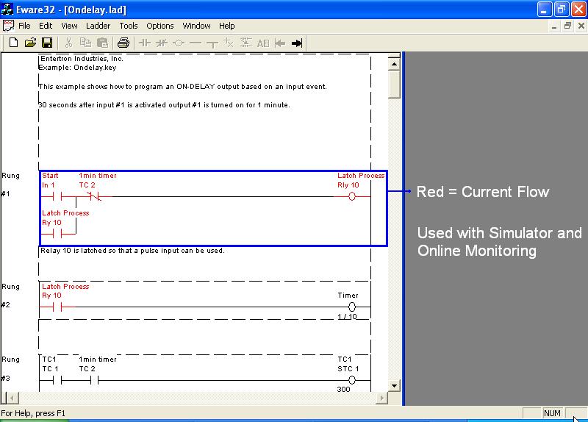This screenshot has width=588, height=422.
Task: Create a new ladder file
Action: click(13, 43)
